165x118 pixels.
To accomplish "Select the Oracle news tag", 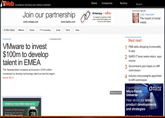I will [x=32, y=30].
